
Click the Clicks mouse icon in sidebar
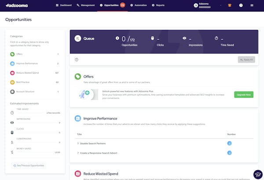point(12,132)
